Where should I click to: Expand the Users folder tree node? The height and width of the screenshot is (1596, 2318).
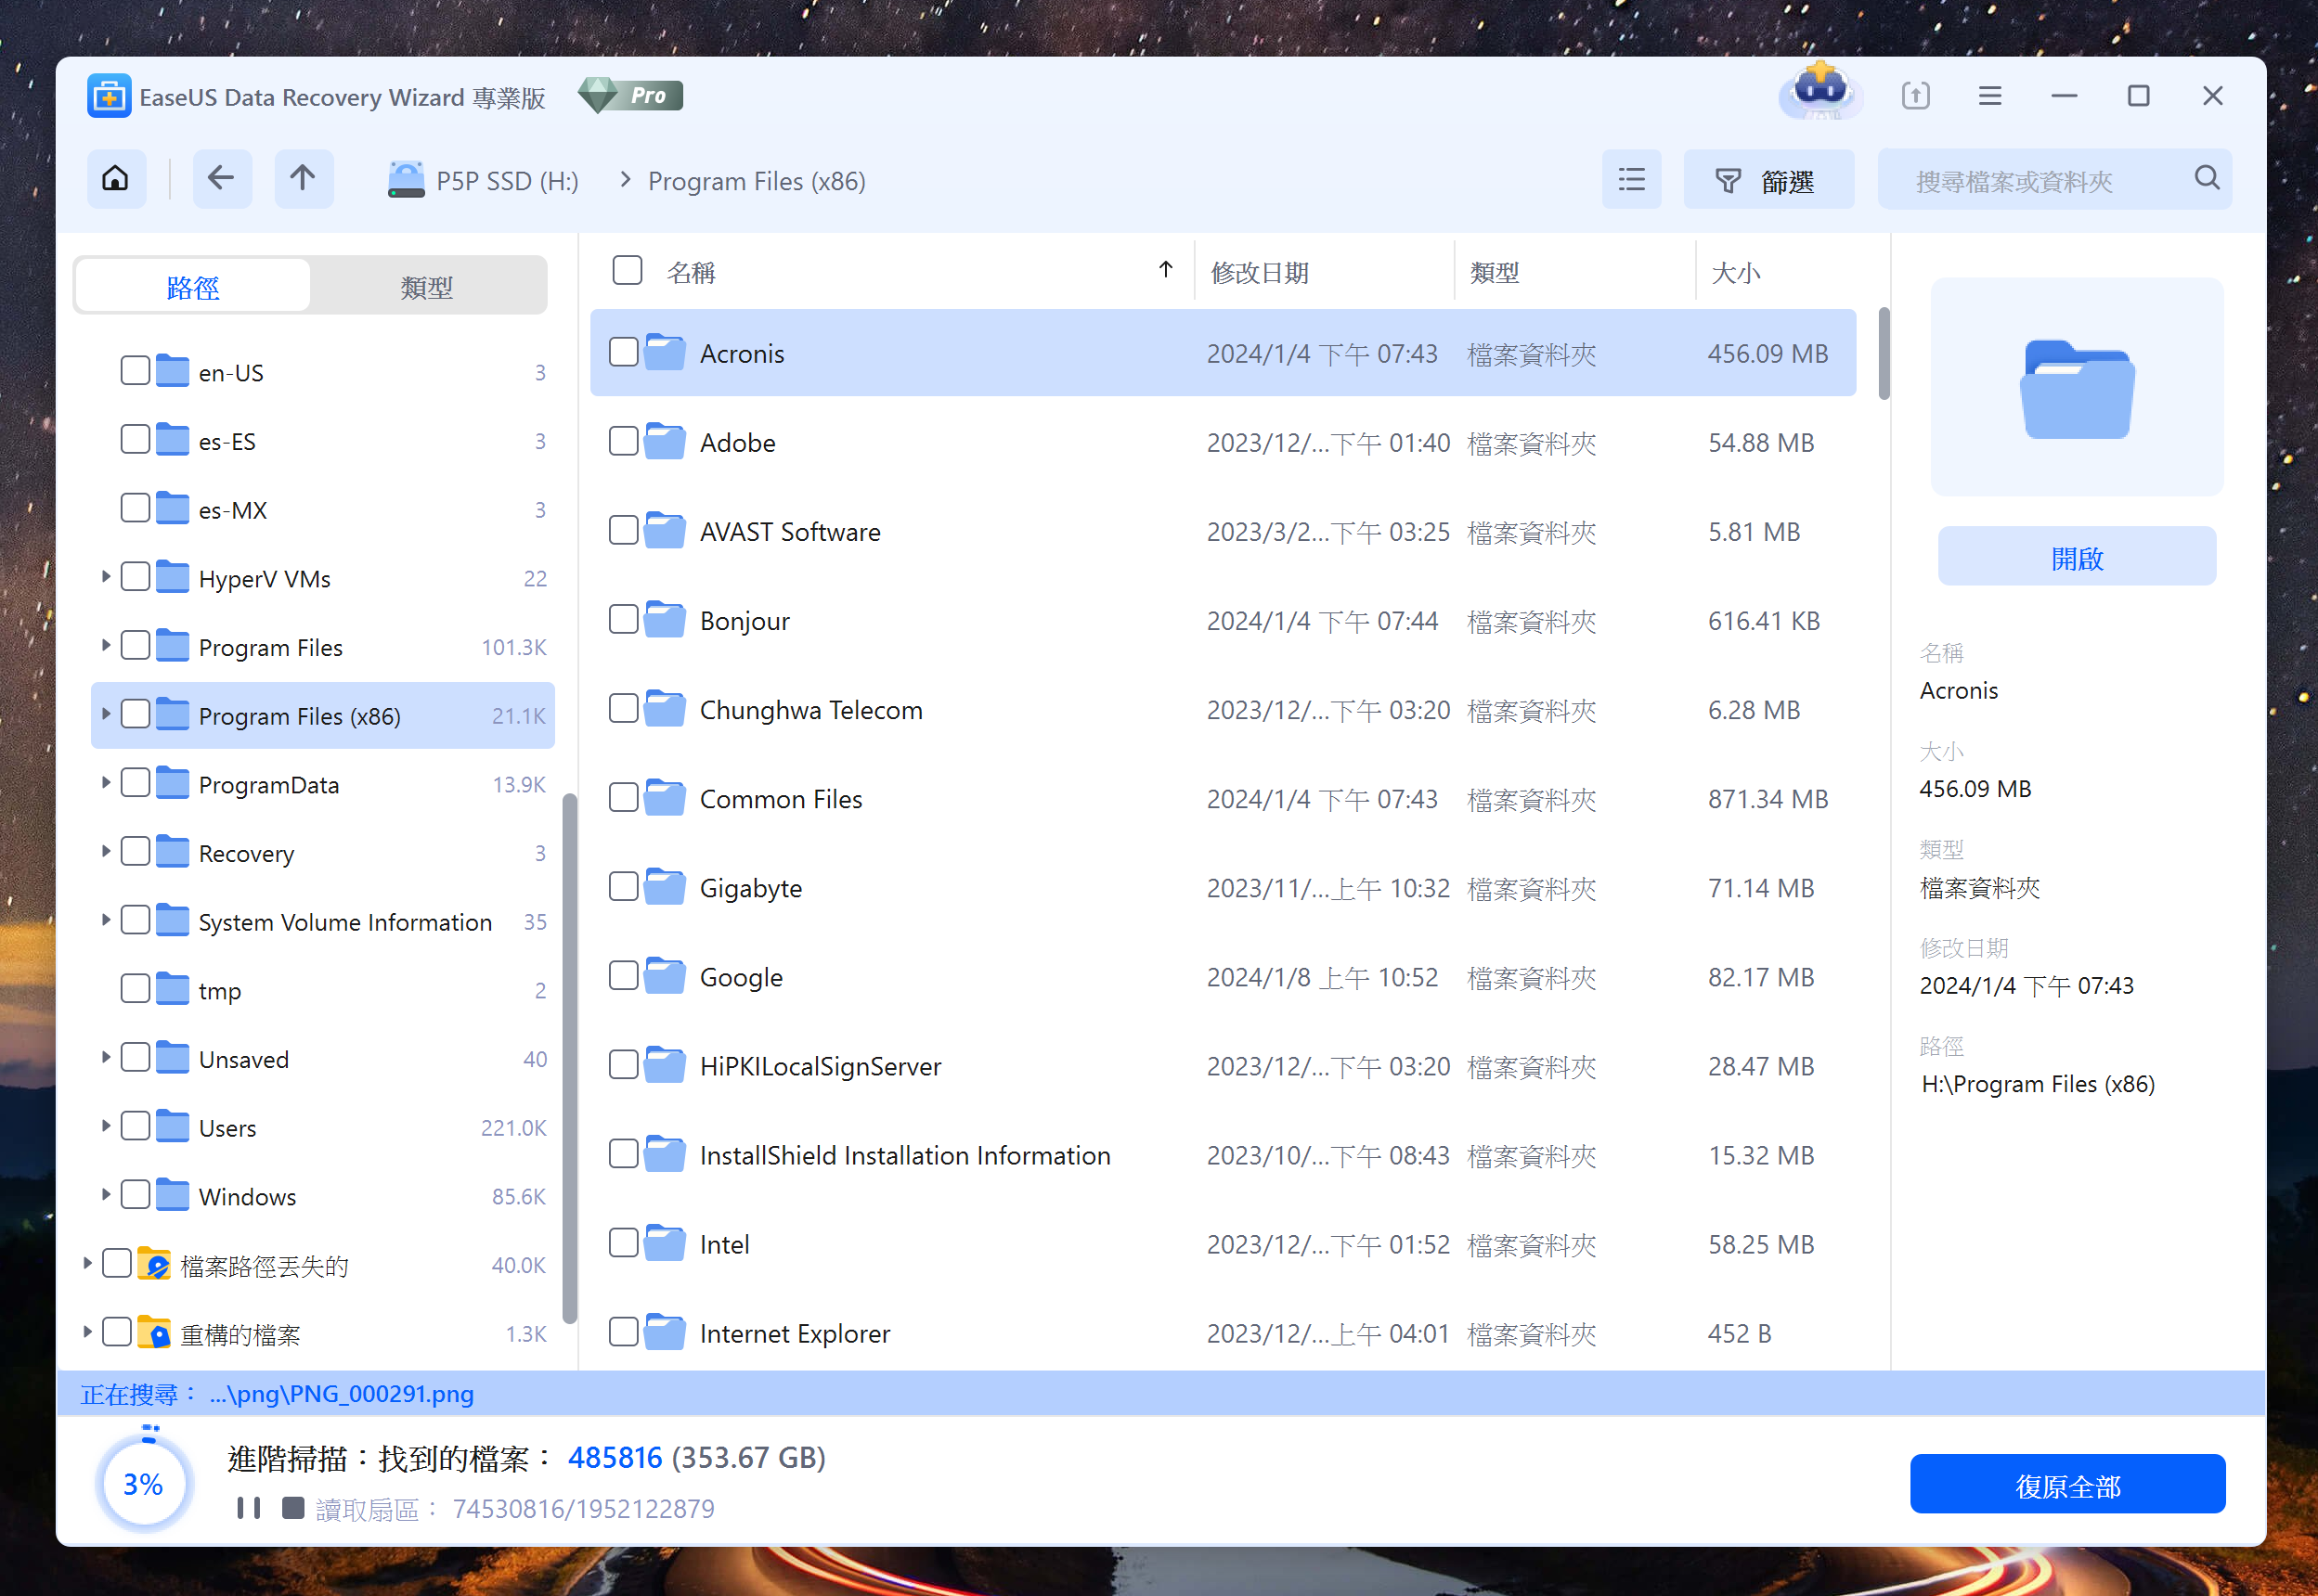[x=105, y=1126]
